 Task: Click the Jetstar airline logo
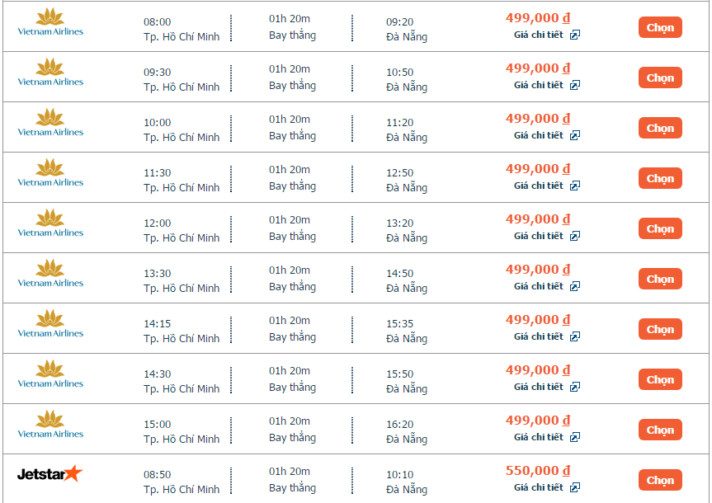[50, 473]
